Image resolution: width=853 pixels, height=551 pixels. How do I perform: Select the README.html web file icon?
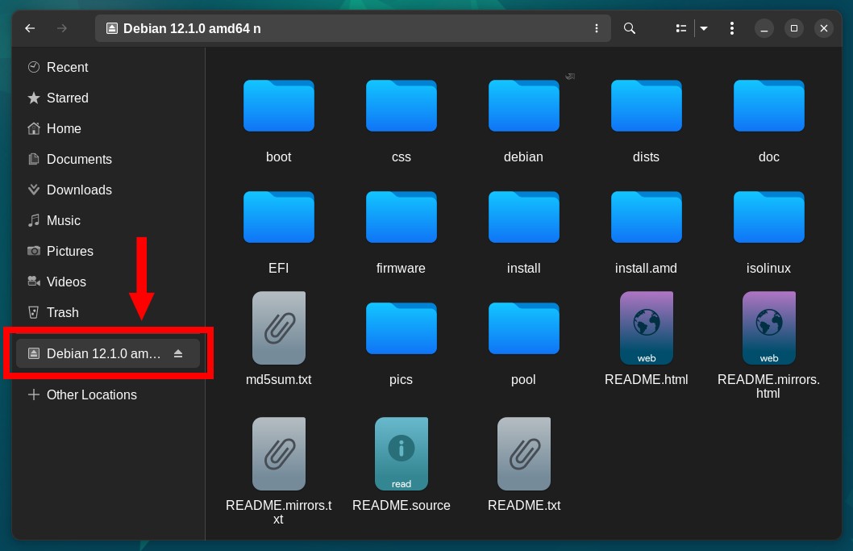(647, 328)
